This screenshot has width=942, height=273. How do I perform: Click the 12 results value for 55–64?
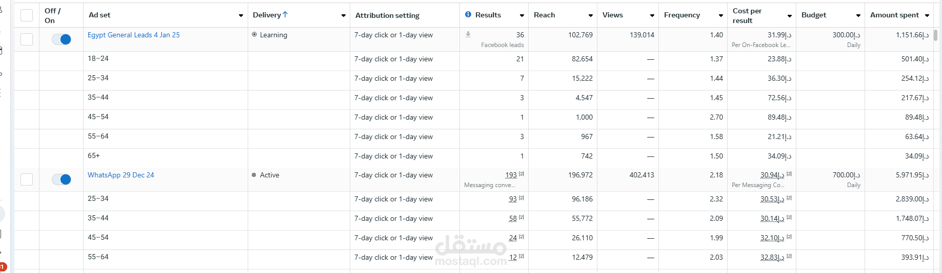pos(513,257)
